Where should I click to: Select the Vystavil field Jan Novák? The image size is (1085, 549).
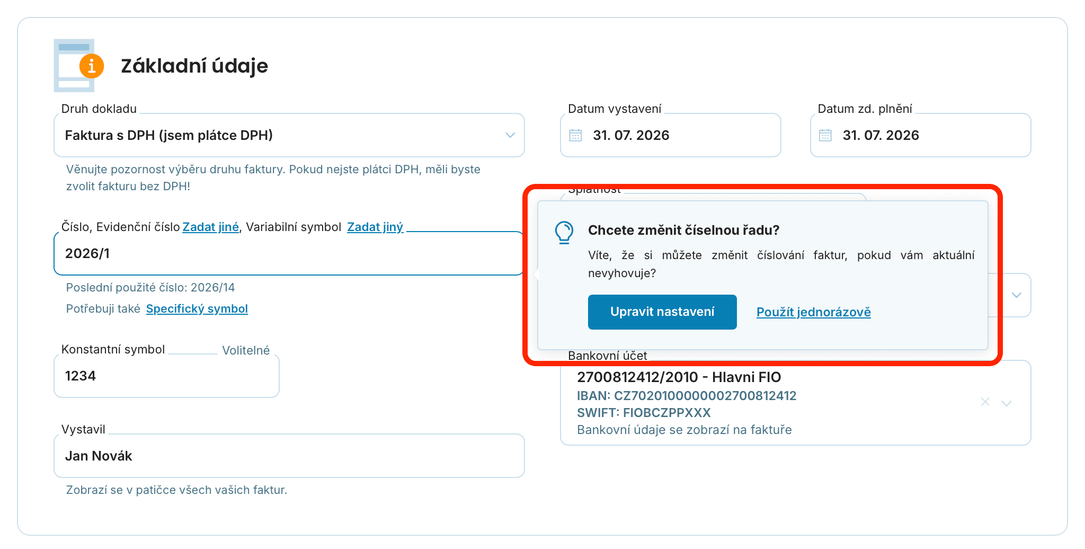tap(289, 456)
